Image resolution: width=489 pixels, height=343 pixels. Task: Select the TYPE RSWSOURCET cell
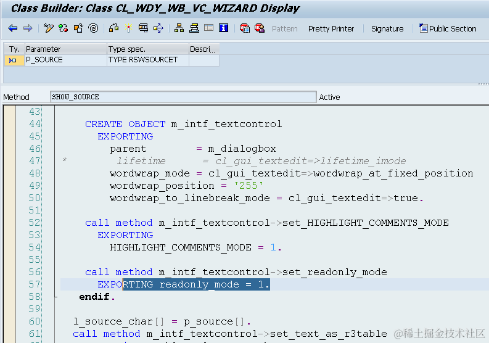[148, 60]
